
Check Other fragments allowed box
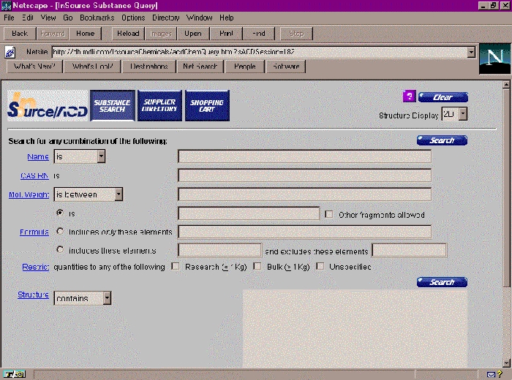[329, 214]
